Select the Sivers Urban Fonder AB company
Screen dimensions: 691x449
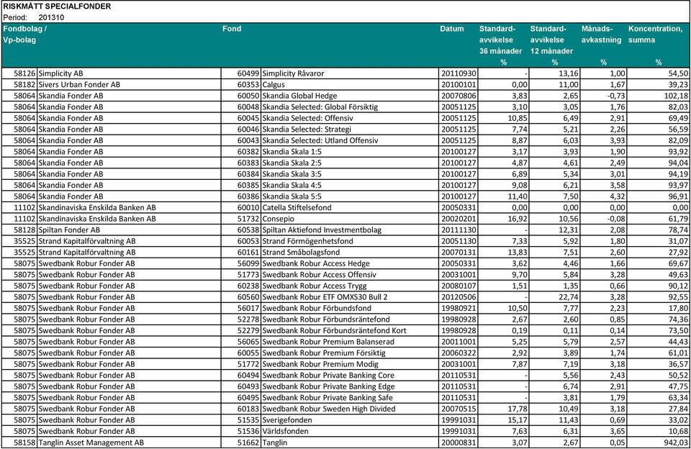[x=79, y=85]
